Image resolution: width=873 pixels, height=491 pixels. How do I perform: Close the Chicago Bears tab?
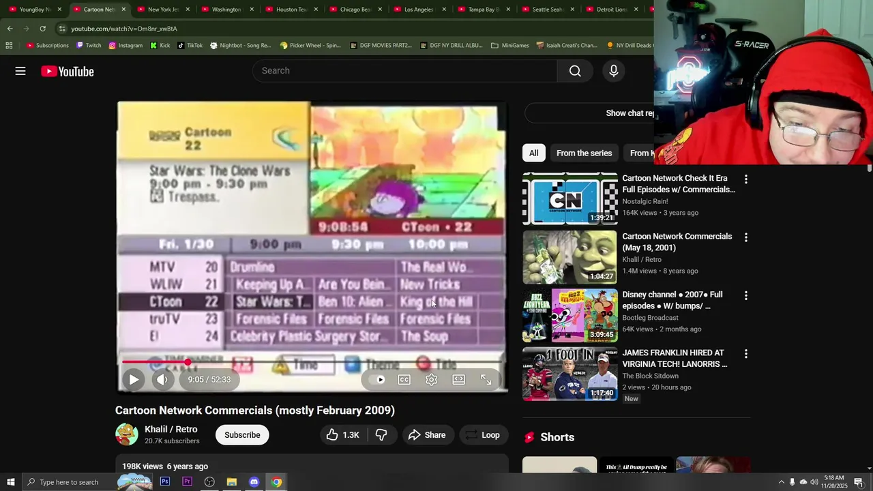[x=380, y=10]
